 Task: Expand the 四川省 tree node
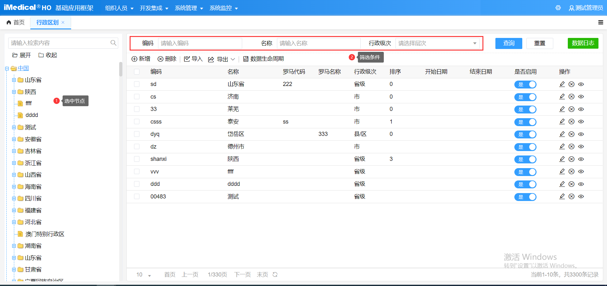[x=14, y=198]
